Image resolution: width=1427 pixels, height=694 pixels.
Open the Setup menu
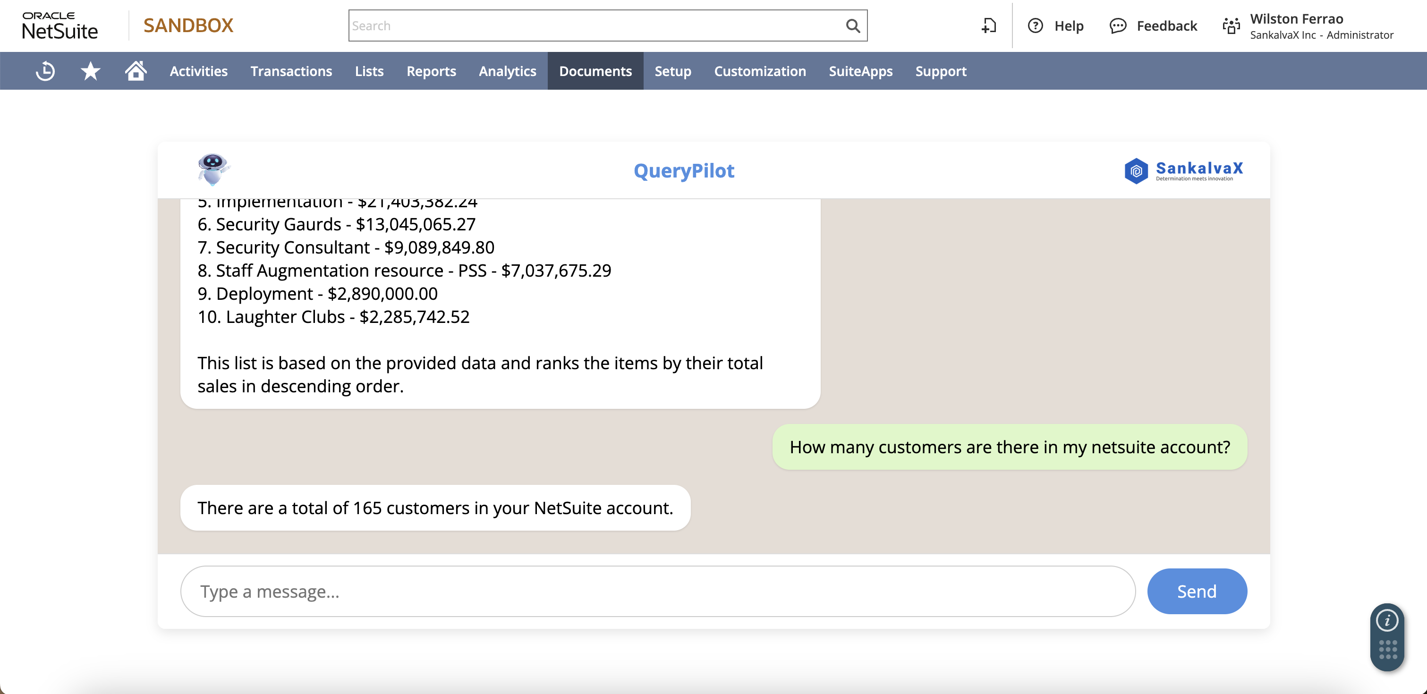[672, 71]
